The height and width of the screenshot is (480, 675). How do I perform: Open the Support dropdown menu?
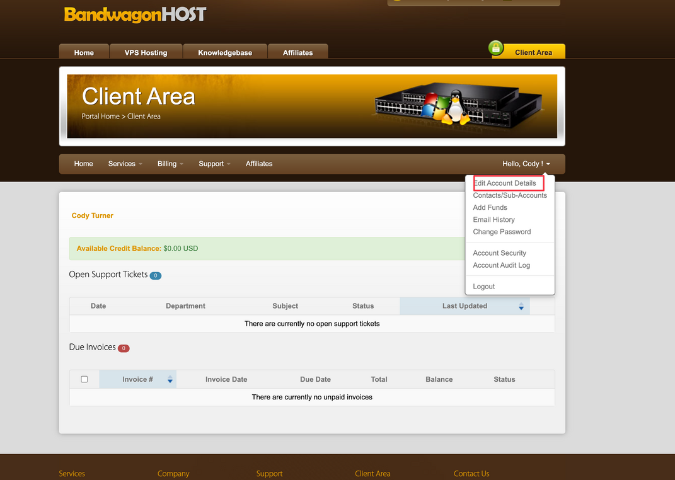click(214, 164)
